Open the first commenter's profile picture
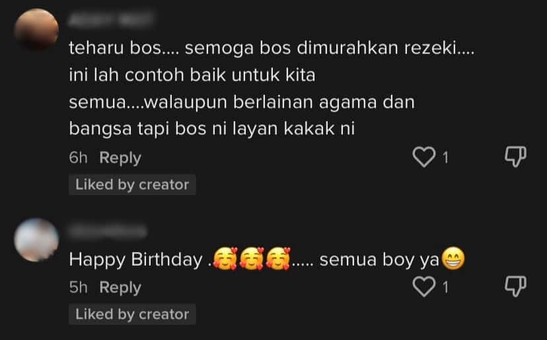The width and height of the screenshot is (547, 340). (x=35, y=29)
